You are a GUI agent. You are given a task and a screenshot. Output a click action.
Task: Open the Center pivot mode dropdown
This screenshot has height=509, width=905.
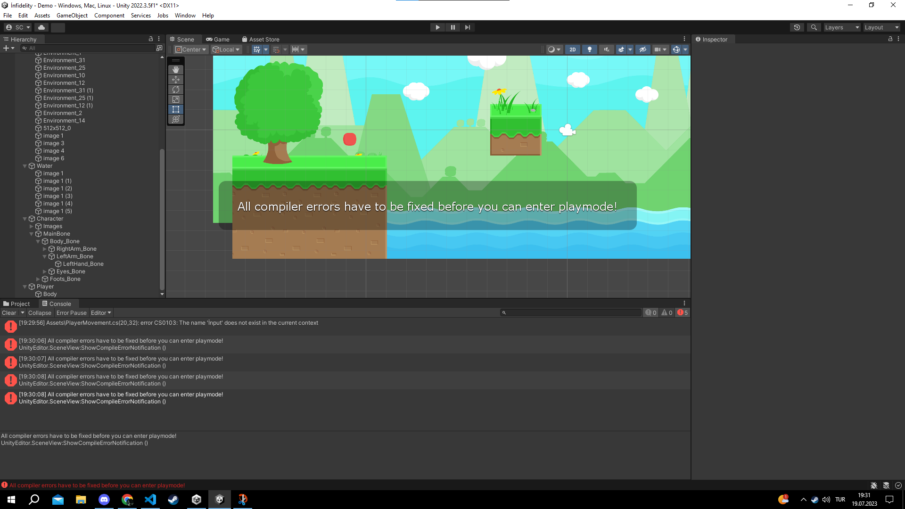pos(191,49)
